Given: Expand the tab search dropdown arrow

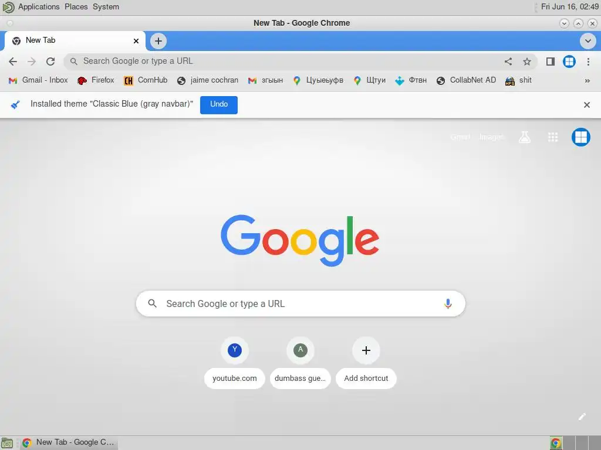Looking at the screenshot, I should pyautogui.click(x=588, y=41).
